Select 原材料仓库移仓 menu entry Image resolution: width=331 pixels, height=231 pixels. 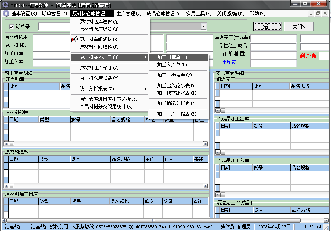click(x=110, y=67)
